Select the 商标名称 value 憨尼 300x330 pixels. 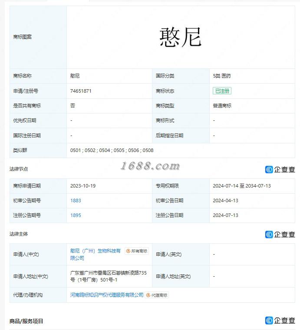(x=75, y=76)
